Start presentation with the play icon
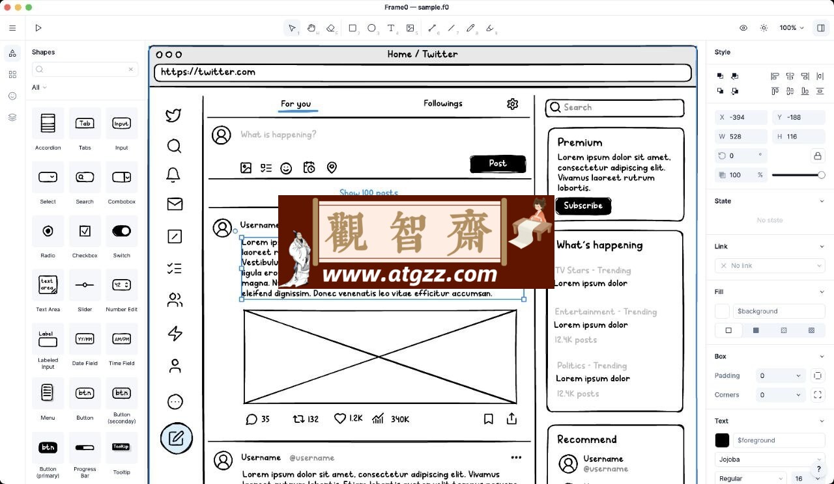The height and width of the screenshot is (484, 834). pos(38,28)
